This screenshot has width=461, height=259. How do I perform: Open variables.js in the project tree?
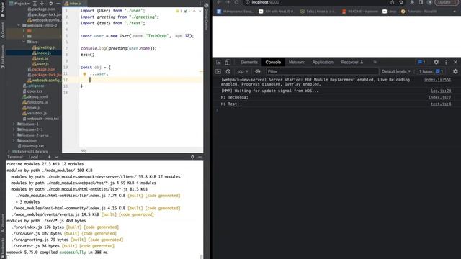pos(35,113)
